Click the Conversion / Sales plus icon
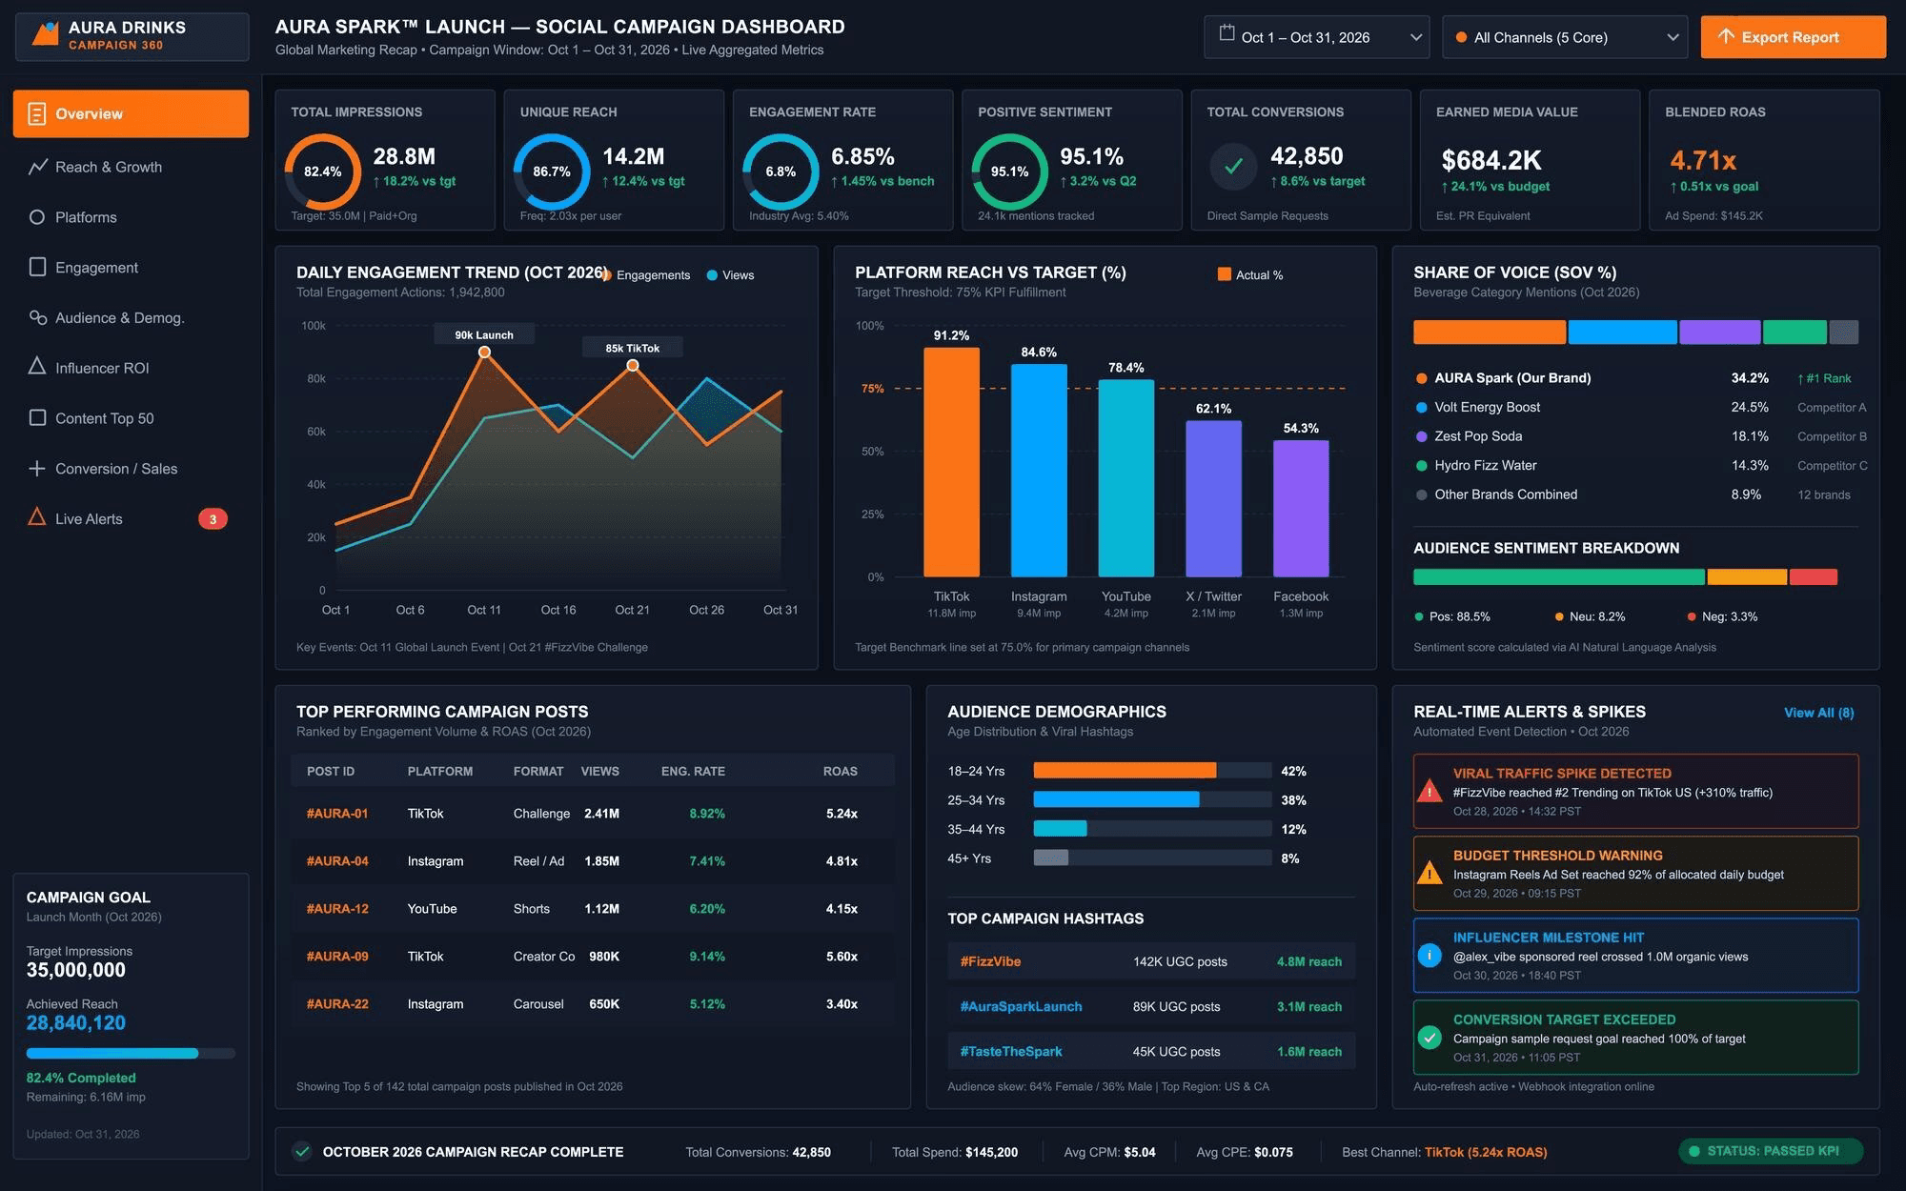Screen dimensions: 1906x1191 (37, 468)
